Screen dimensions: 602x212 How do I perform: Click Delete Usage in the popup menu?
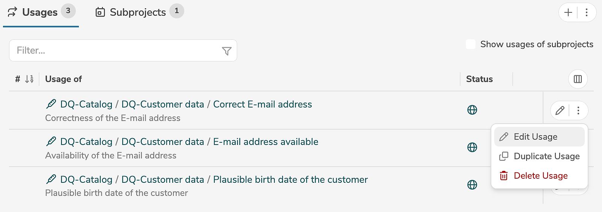pyautogui.click(x=540, y=176)
